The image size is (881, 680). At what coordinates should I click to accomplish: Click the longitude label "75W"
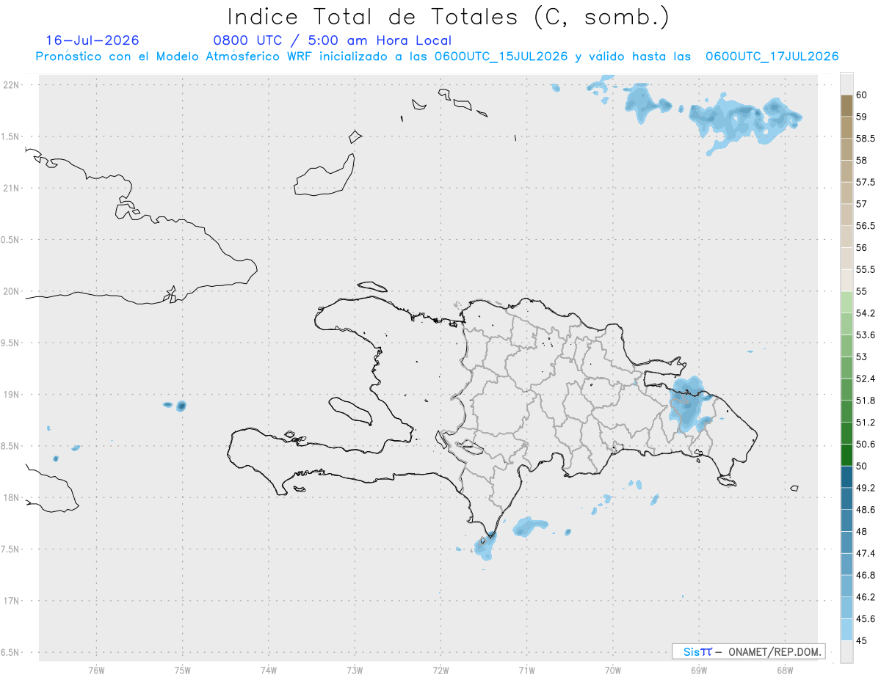coord(182,670)
